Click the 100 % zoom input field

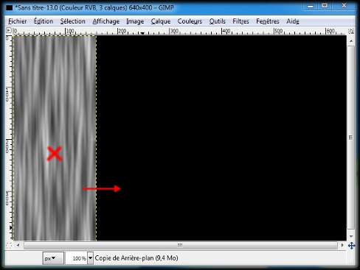point(77,258)
